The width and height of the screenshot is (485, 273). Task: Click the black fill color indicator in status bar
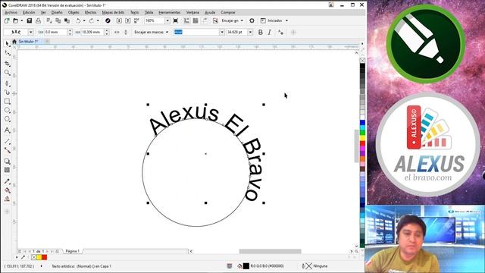(246, 266)
